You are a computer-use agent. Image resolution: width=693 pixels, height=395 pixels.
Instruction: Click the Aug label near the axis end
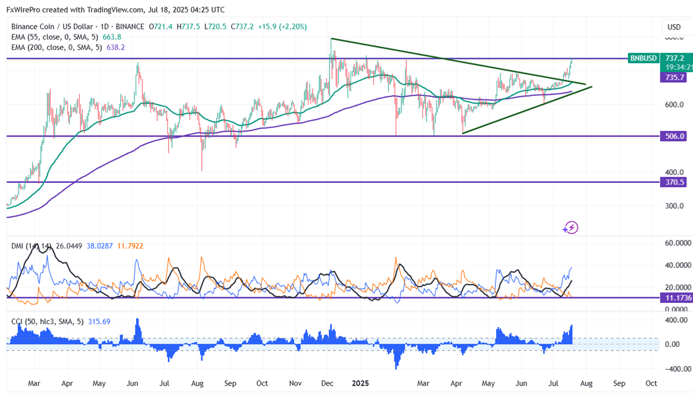click(x=586, y=383)
